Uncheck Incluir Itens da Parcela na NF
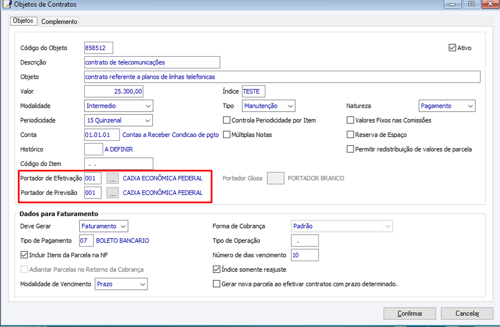The image size is (500, 327). tap(24, 255)
